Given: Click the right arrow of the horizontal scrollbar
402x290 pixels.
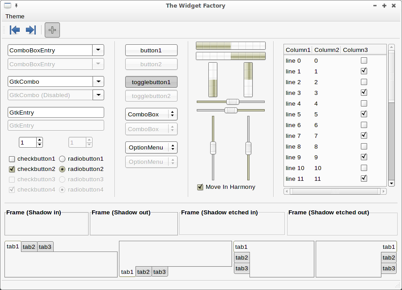Looking at the screenshot, I should coord(383,191).
